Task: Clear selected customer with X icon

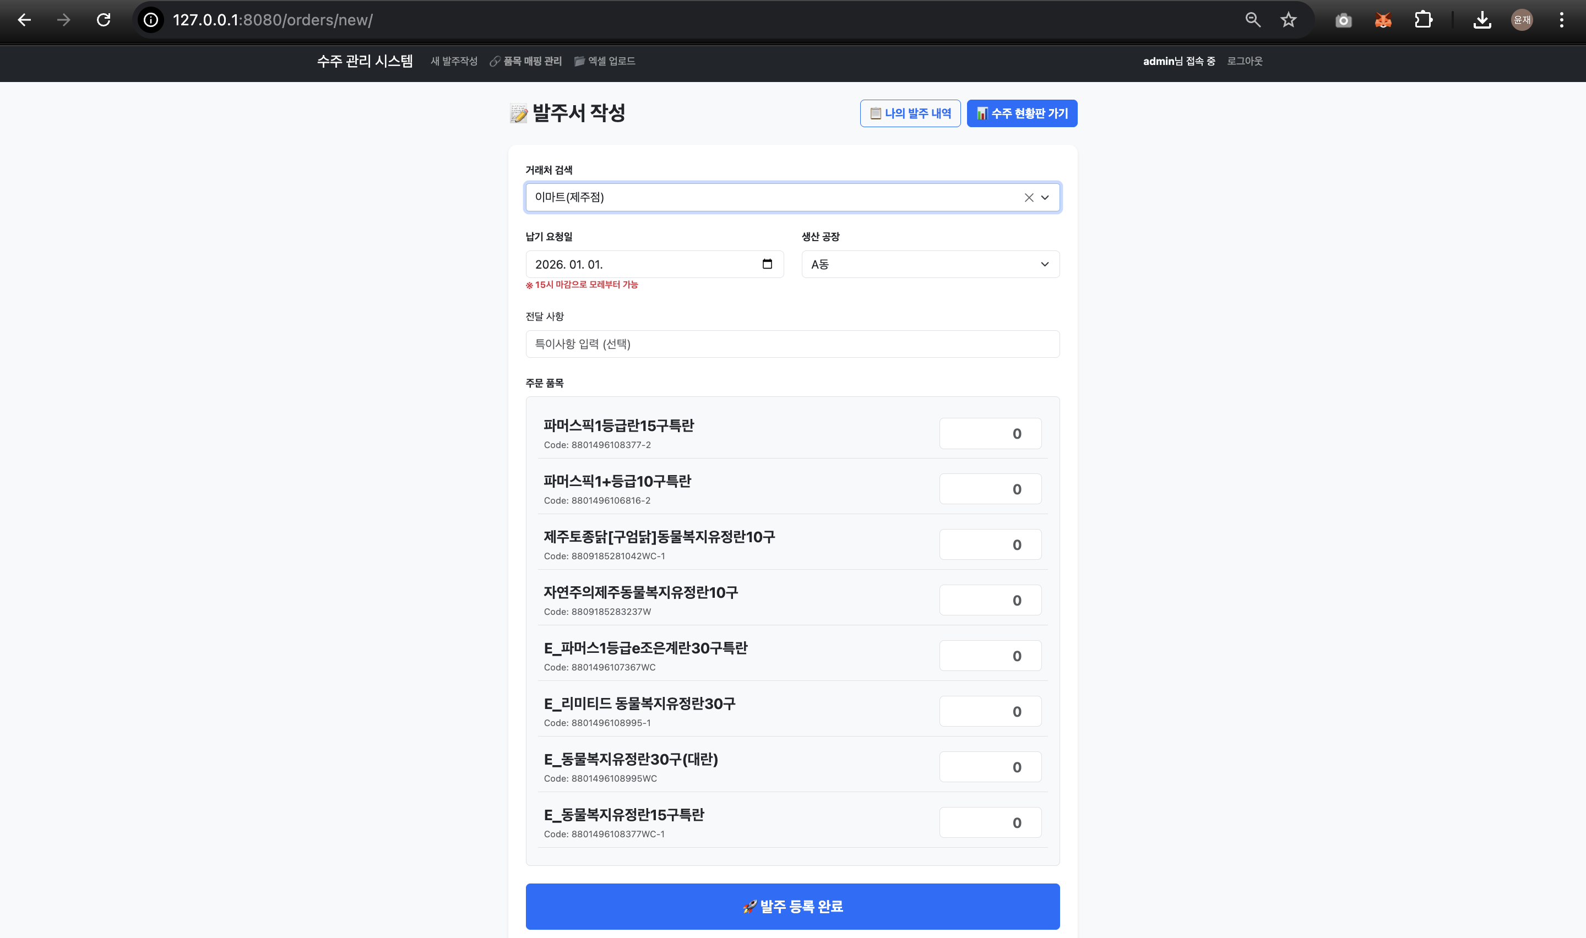Action: [x=1029, y=198]
